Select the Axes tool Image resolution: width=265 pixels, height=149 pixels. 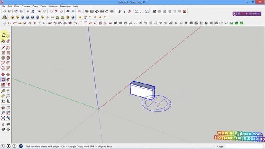[x=3, y=101]
